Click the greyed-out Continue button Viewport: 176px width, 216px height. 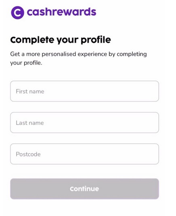[x=84, y=189]
